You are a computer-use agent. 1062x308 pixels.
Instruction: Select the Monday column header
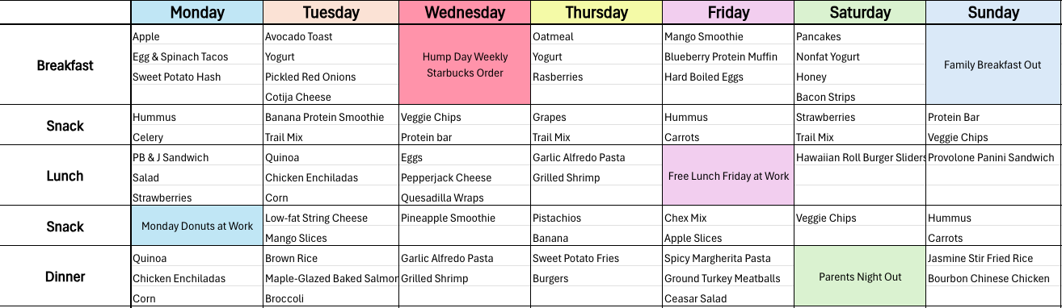[x=197, y=12]
